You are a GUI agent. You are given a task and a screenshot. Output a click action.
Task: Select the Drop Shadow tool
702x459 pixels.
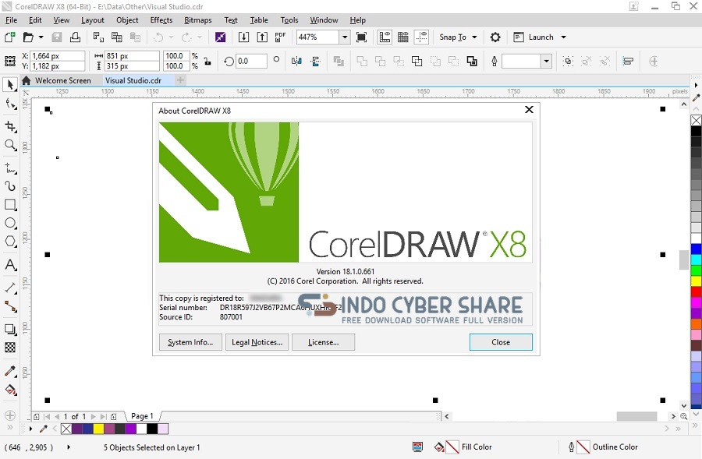pyautogui.click(x=10, y=330)
